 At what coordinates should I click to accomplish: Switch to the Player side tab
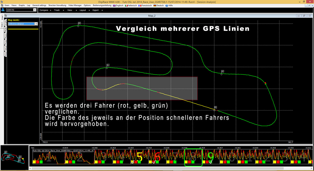tap(5, 36)
